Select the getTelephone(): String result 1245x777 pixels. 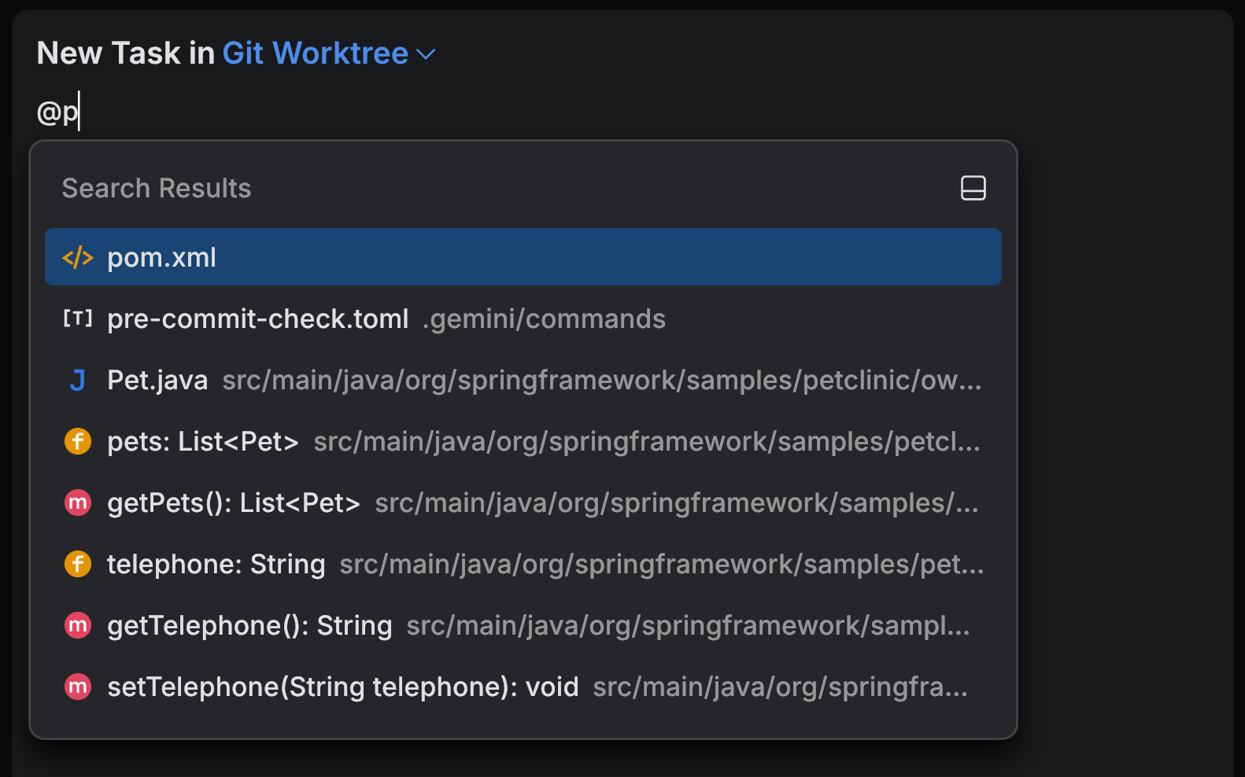[523, 625]
